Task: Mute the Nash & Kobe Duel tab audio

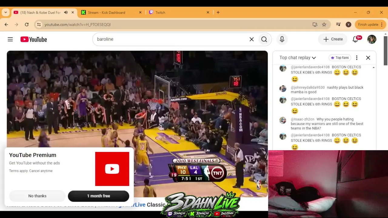Action: tap(66, 12)
